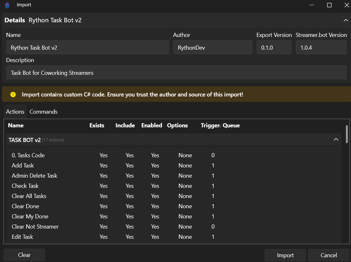The image size is (351, 262).
Task: Select the 'Clear My Done' action row
Action: coord(174,216)
